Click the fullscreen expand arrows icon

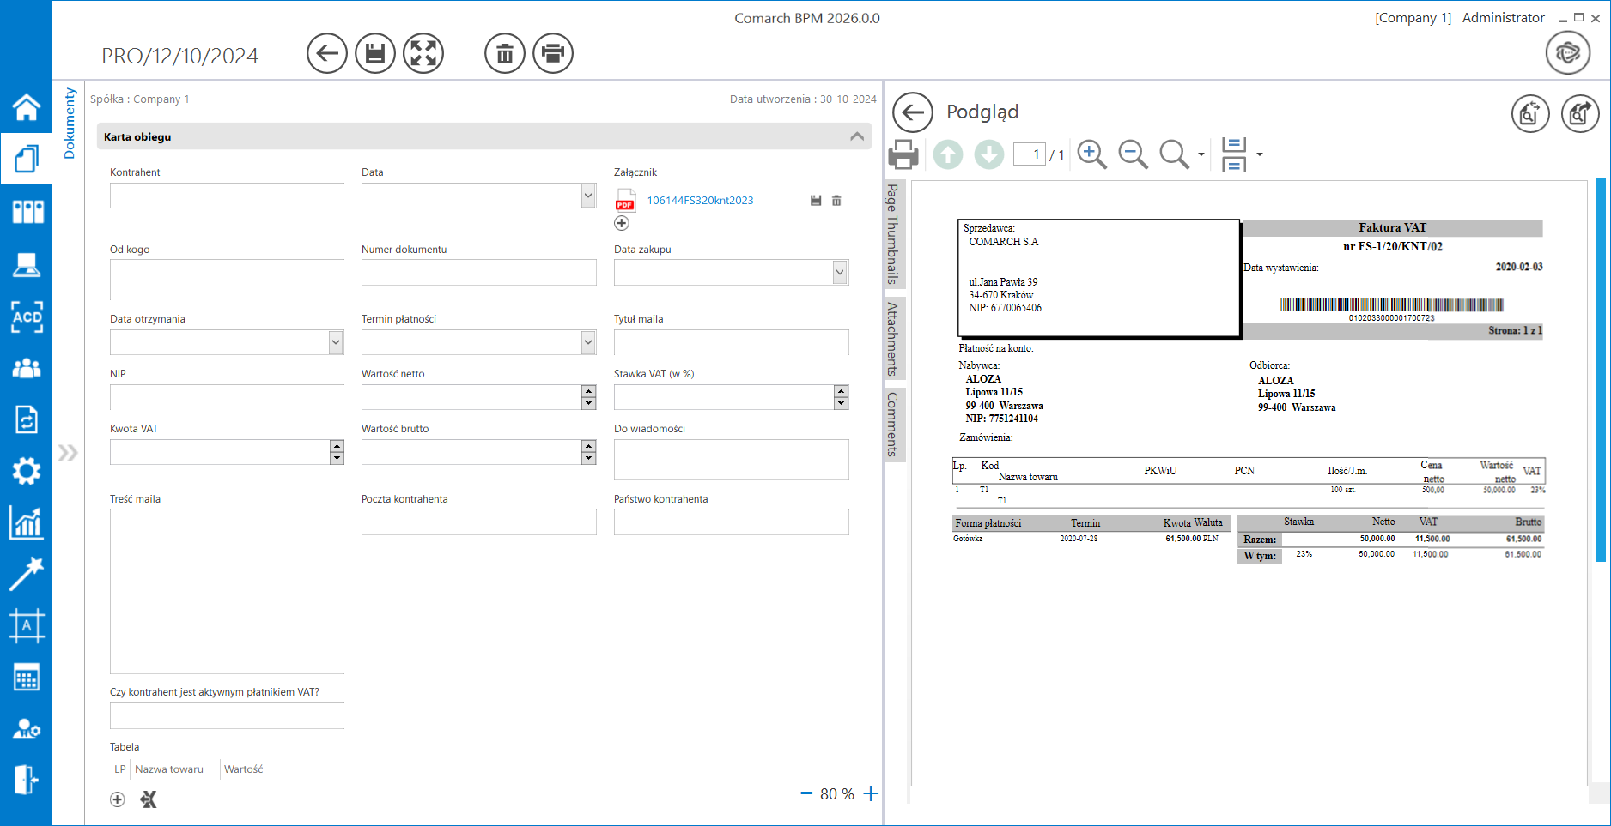[423, 54]
